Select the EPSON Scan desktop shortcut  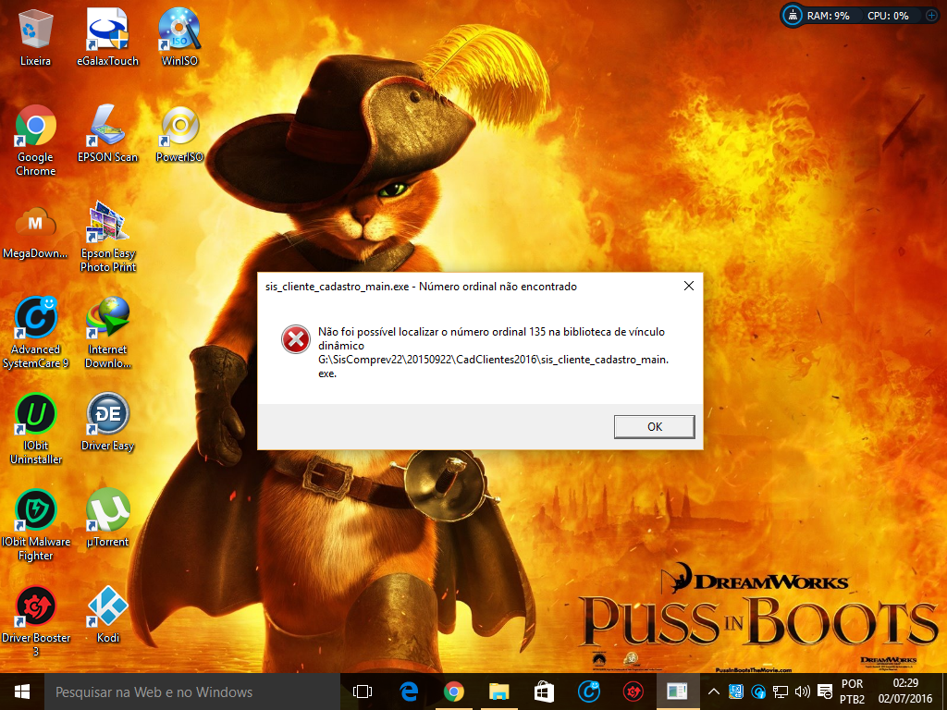tap(107, 134)
